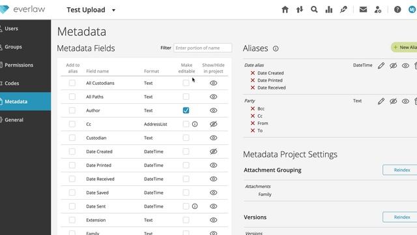Go to the home page icon
This screenshot has width=417, height=235.
click(285, 10)
